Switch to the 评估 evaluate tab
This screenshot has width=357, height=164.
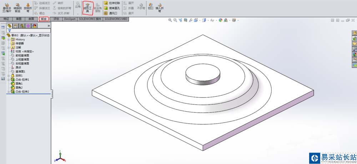(56, 19)
